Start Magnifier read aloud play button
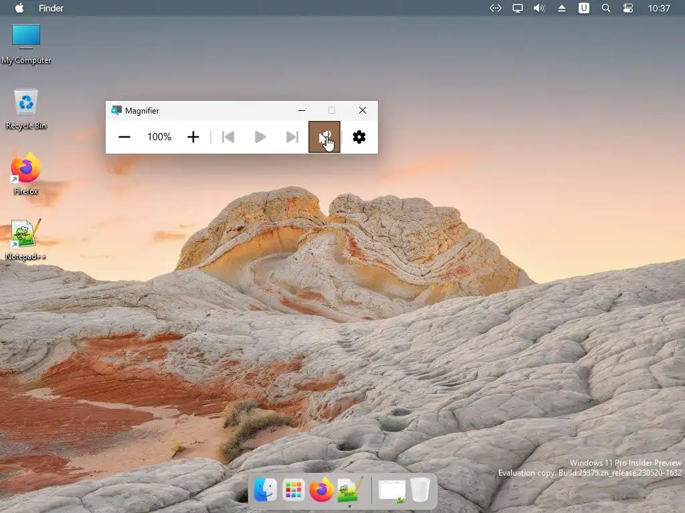685x513 pixels. (x=260, y=137)
